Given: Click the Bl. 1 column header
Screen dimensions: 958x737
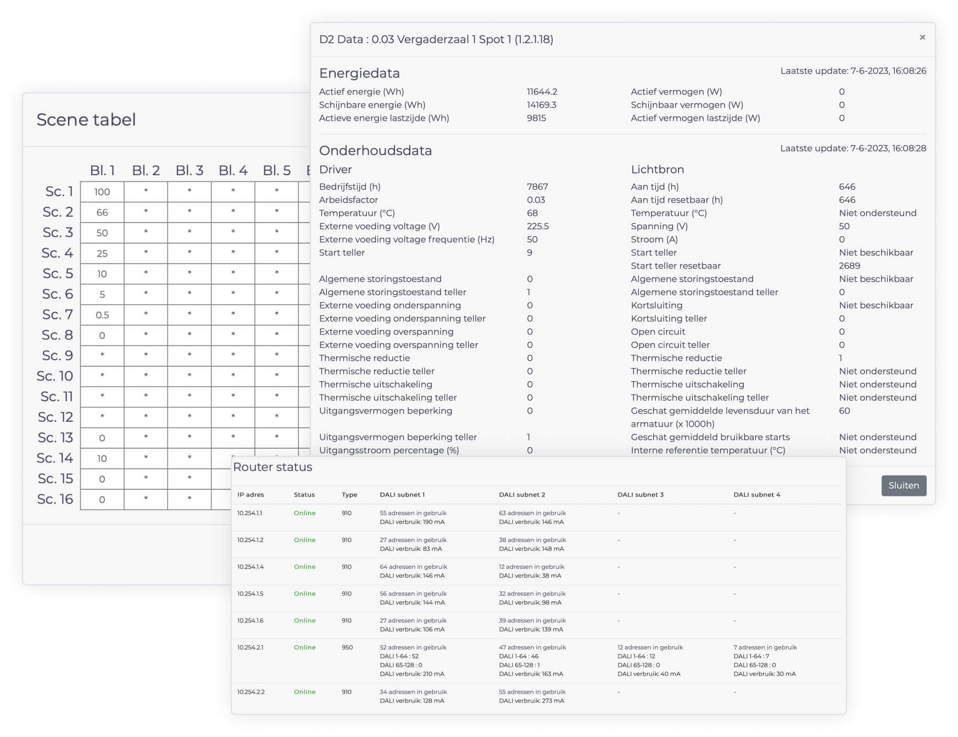Looking at the screenshot, I should click(102, 170).
